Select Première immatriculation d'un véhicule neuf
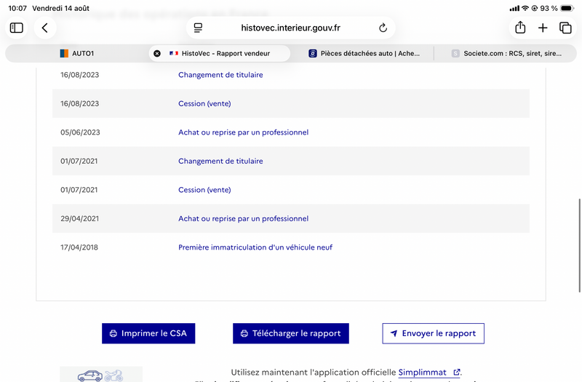Viewport: 582px width, 382px height. [255, 247]
